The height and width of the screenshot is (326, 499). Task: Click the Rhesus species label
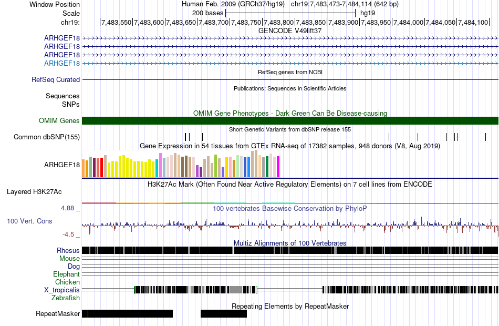pyautogui.click(x=68, y=250)
